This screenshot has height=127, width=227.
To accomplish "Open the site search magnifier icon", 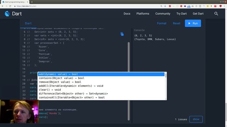I will (x=216, y=14).
